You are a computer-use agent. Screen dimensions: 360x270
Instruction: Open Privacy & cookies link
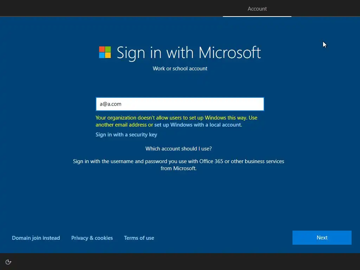pos(92,238)
